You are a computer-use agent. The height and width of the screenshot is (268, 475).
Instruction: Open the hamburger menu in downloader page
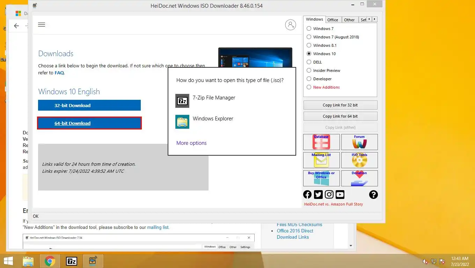42,25
